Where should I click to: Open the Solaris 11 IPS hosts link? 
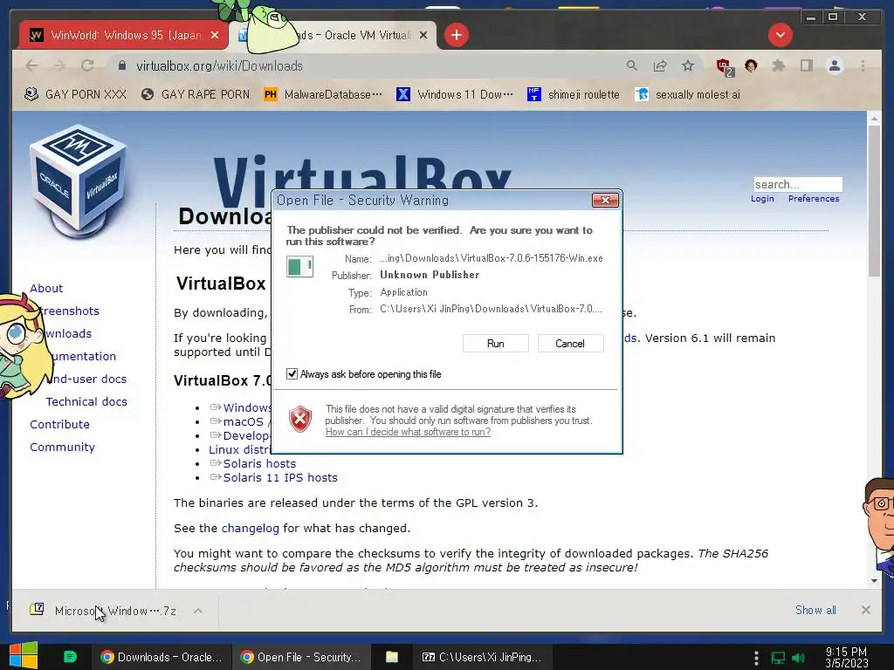(x=280, y=477)
